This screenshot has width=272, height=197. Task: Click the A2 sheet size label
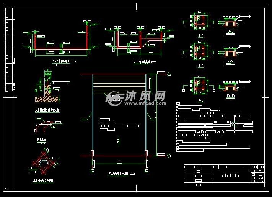(x=6, y=189)
